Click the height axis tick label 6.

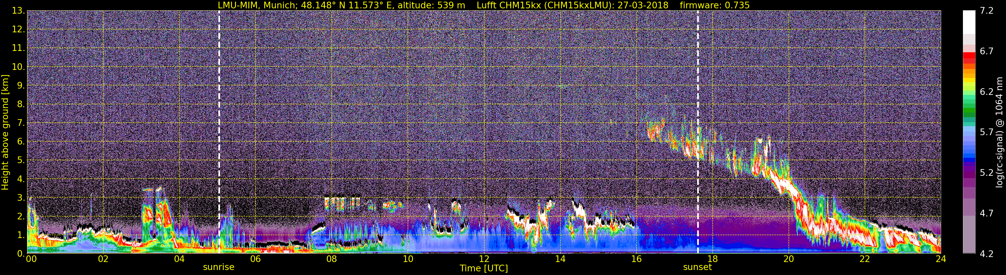(21, 142)
